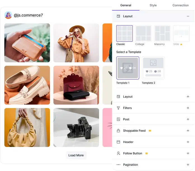The width and height of the screenshot is (195, 171).
Task: Open the black camera photo thumbnail
Action: 76,127
